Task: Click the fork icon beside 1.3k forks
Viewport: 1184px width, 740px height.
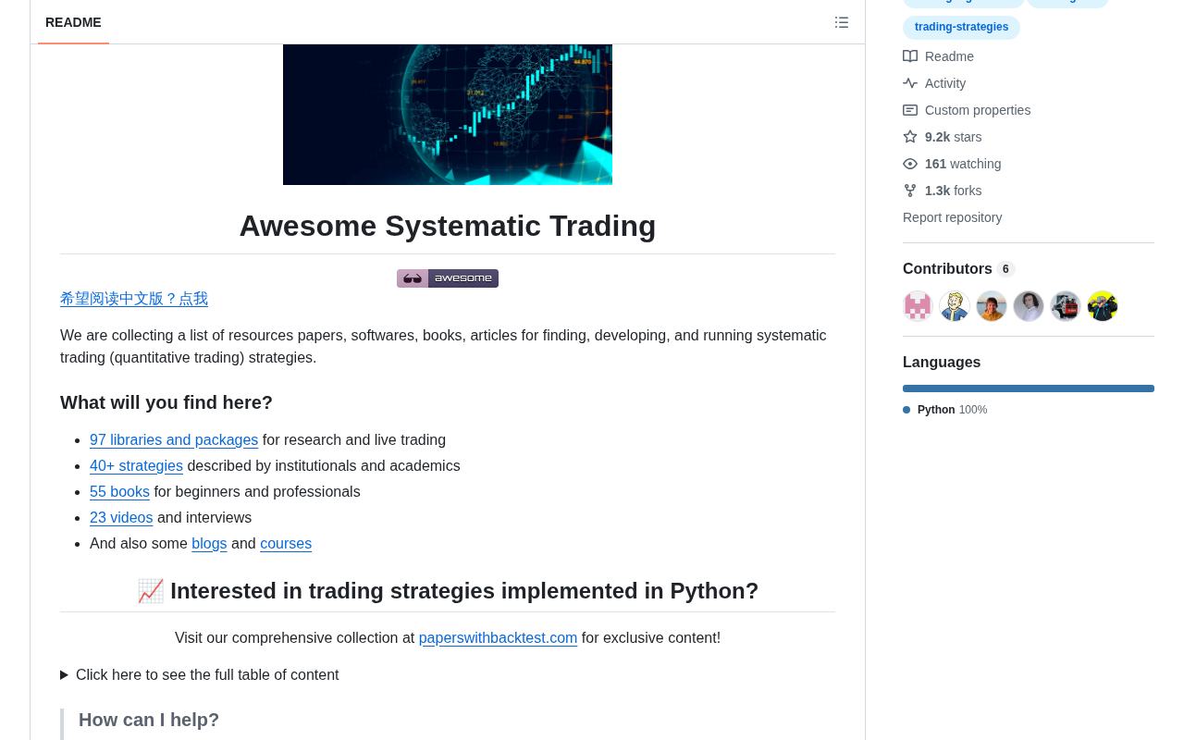Action: pos(910,191)
